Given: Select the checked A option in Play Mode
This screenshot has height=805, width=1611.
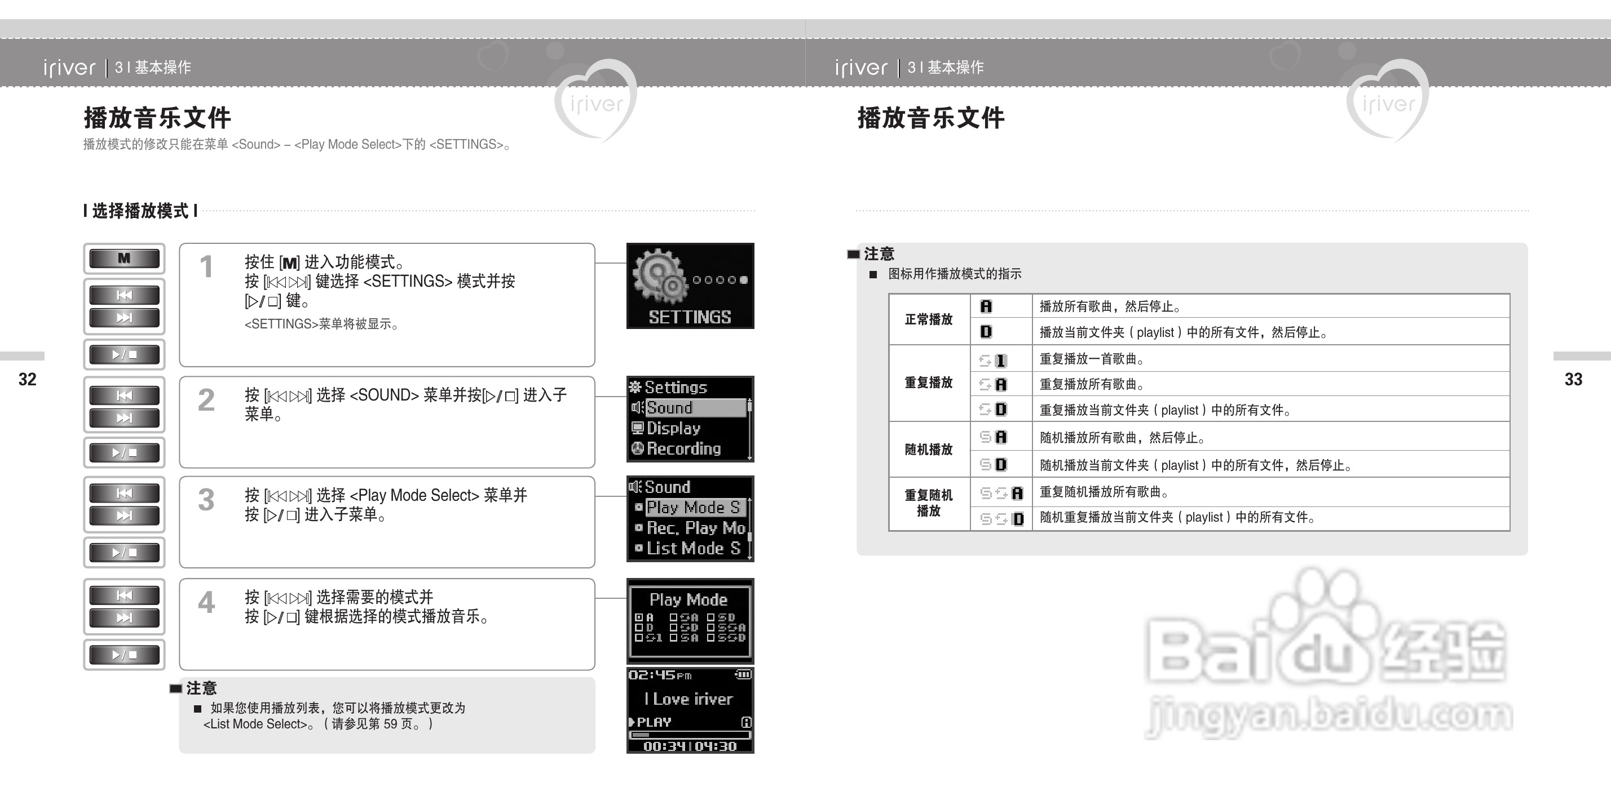Looking at the screenshot, I should coord(639,617).
